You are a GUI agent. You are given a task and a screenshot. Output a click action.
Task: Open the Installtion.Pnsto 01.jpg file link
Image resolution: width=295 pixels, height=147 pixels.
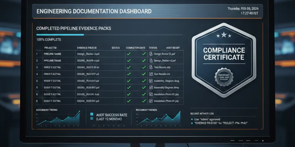coord(166,94)
